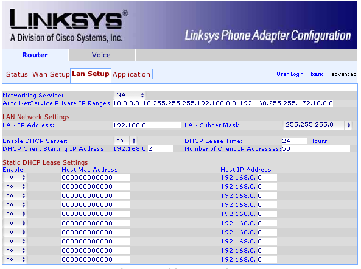Open the Status tab
The image size is (361, 269).
tap(17, 74)
